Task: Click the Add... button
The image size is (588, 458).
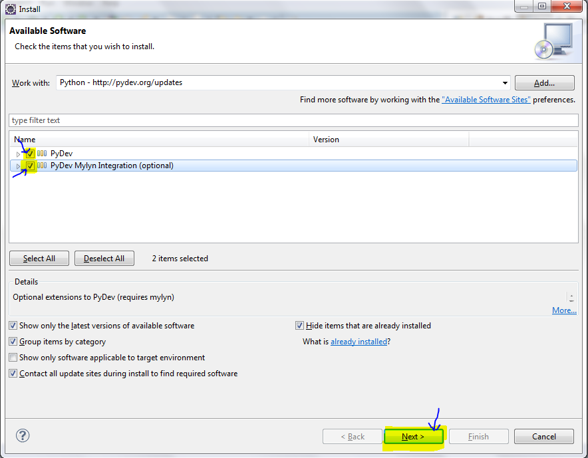Action: coord(544,83)
